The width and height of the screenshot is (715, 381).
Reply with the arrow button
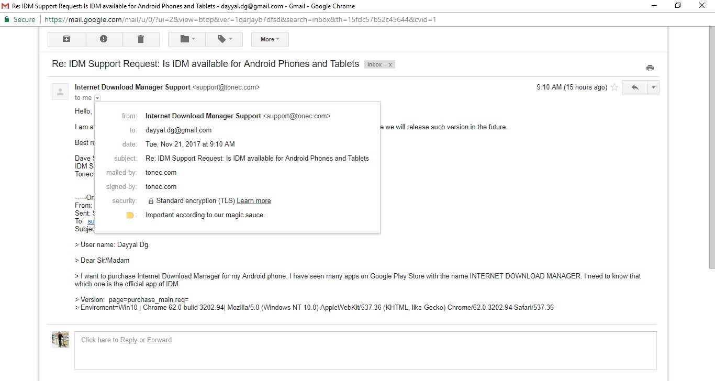[635, 87]
